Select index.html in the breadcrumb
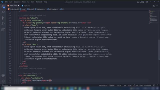 click(14, 9)
